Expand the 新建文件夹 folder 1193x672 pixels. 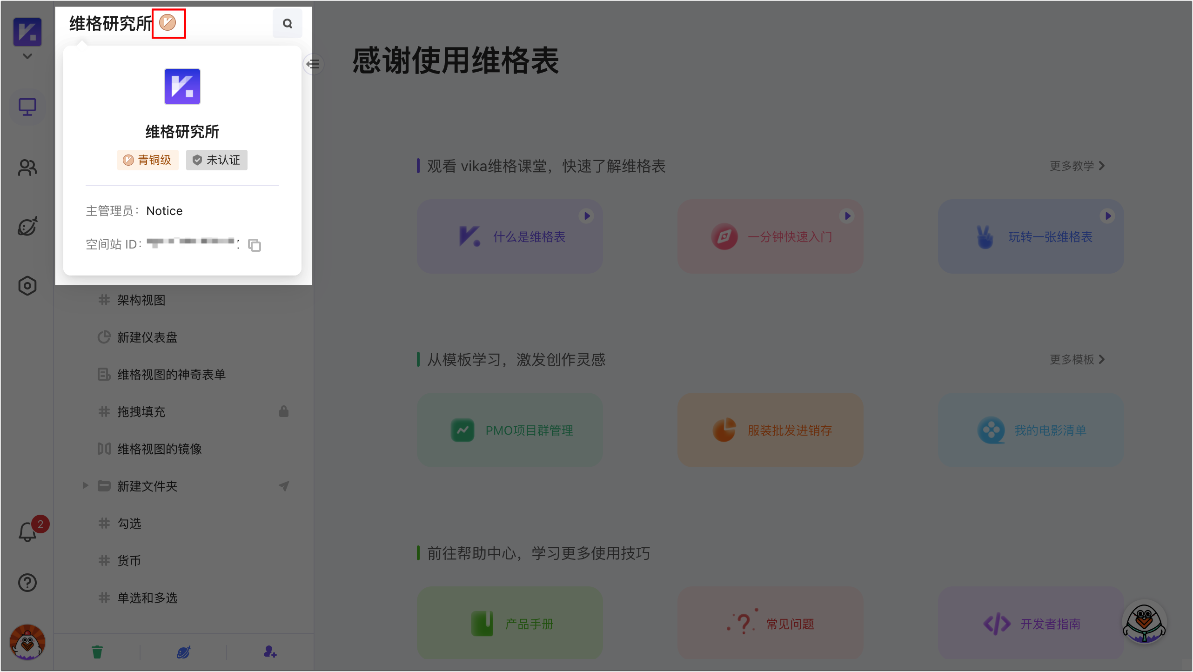85,486
